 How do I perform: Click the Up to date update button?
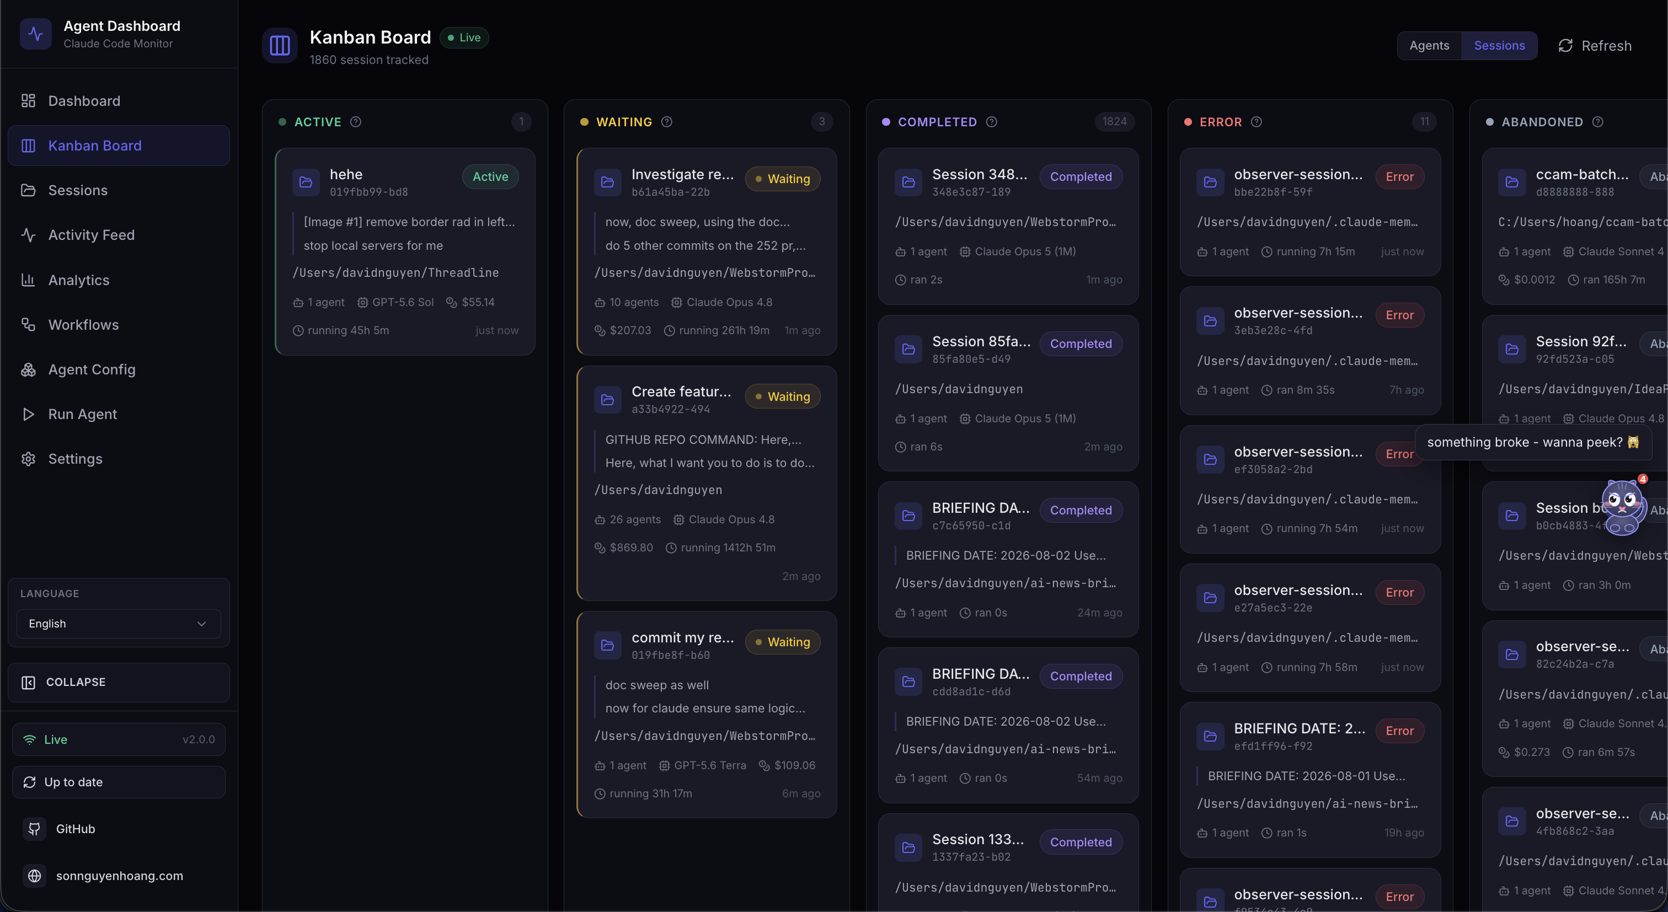click(x=119, y=782)
